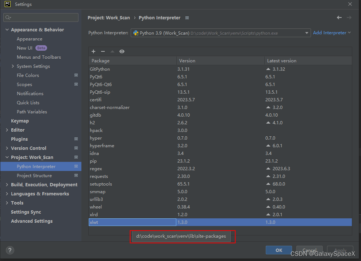Focus the settings search field
Viewport: 361px width, 261px height.
(x=41, y=17)
